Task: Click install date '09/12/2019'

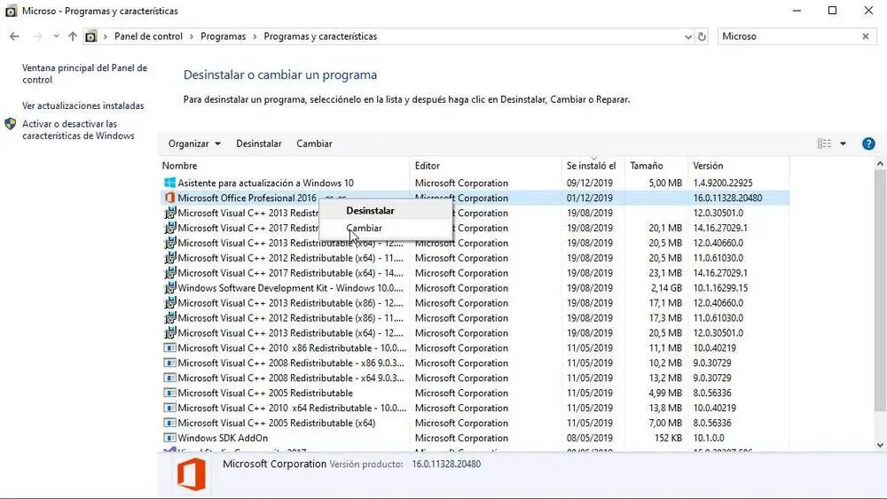Action: coord(590,183)
